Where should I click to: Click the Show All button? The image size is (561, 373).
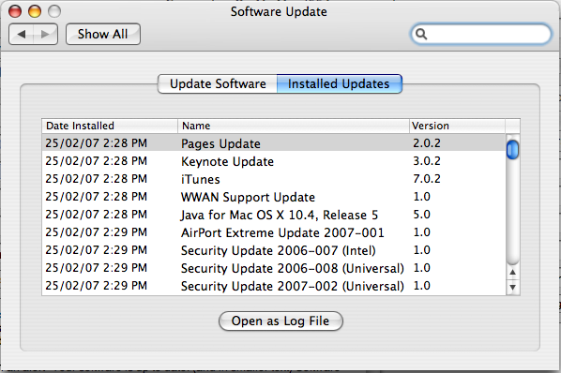102,35
